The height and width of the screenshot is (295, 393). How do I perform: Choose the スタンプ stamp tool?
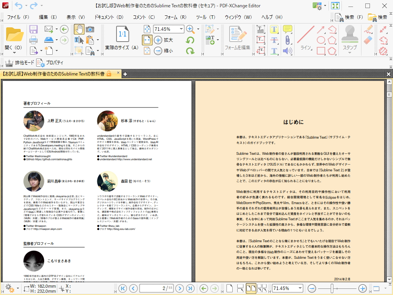(x=350, y=37)
